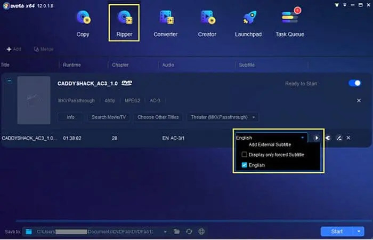Image resolution: width=373 pixels, height=240 pixels.
Task: Click Choose Other Titles button
Action: point(158,117)
